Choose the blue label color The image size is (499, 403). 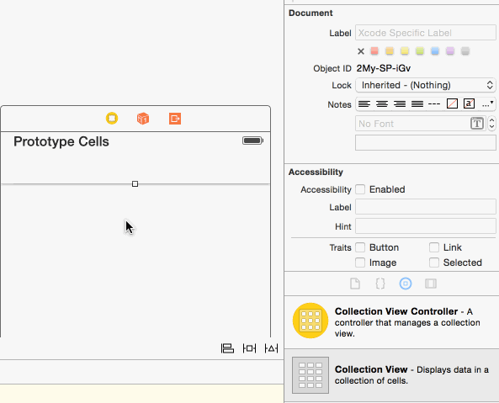click(x=435, y=50)
